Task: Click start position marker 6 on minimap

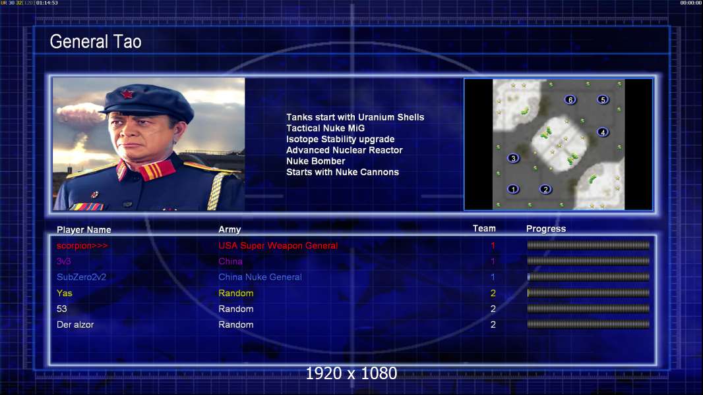Action: point(570,99)
